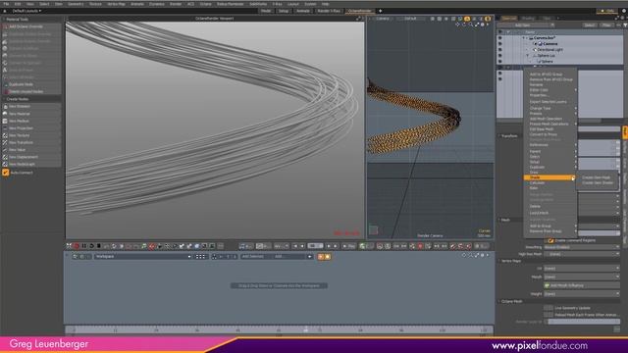Click the timeline current frame marker

pyautogui.click(x=305, y=330)
